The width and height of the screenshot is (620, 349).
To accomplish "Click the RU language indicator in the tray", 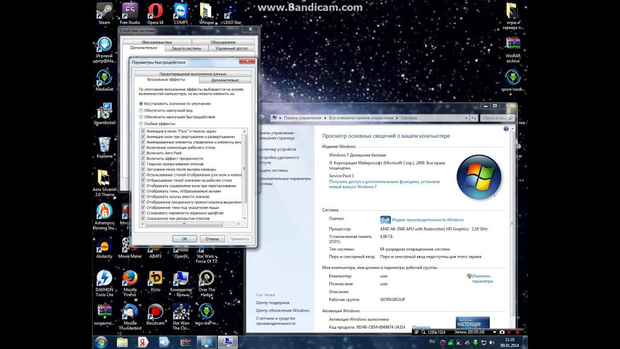I will click(432, 342).
